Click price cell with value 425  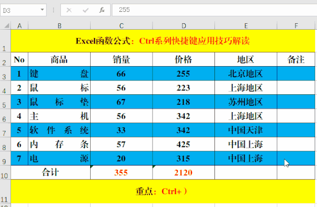click(184, 144)
